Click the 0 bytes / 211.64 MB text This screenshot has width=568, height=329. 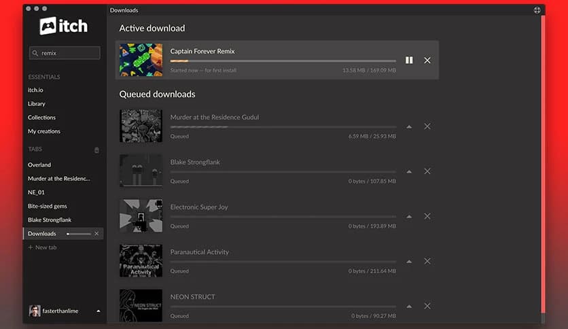(372, 271)
